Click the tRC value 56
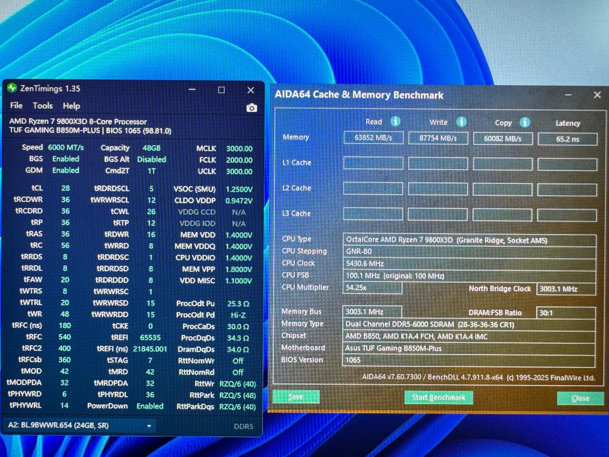 [65, 245]
